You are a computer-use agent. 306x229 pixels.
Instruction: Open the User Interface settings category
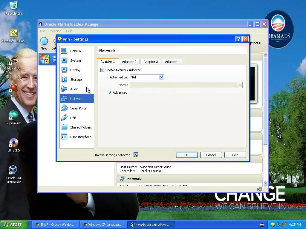[x=77, y=137]
